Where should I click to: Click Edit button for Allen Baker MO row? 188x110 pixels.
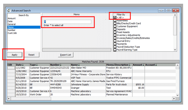11,68
